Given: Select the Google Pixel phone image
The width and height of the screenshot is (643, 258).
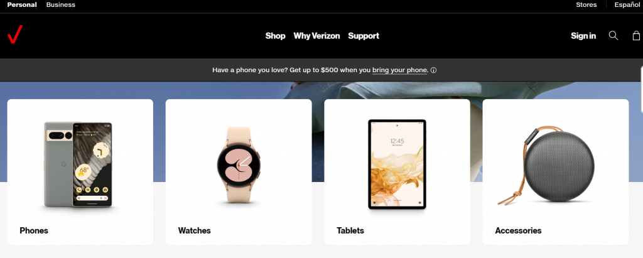Looking at the screenshot, I should (x=78, y=164).
